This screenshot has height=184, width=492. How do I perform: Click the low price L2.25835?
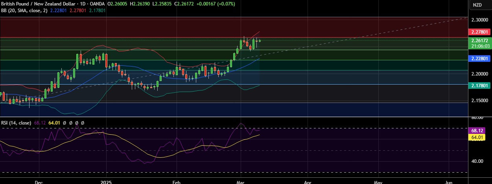[x=163, y=4]
